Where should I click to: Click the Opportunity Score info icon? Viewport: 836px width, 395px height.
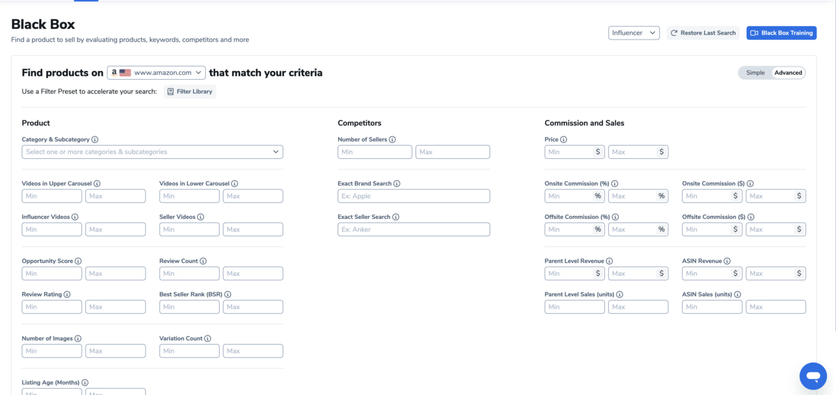pyautogui.click(x=78, y=261)
